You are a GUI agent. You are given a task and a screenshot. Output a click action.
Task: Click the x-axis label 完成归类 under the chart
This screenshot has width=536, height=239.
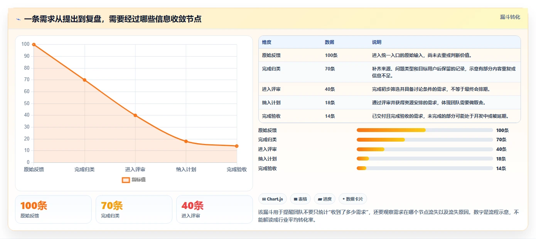click(x=84, y=169)
